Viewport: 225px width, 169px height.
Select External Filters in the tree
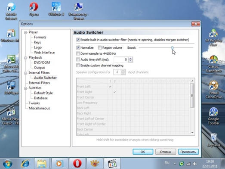pos(39,83)
